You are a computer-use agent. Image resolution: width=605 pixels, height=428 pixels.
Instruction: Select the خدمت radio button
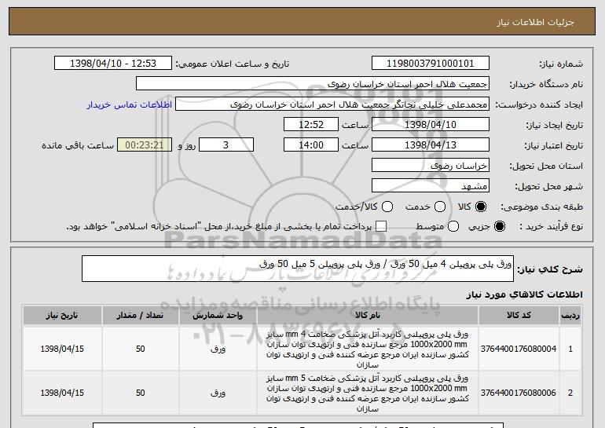coord(440,207)
